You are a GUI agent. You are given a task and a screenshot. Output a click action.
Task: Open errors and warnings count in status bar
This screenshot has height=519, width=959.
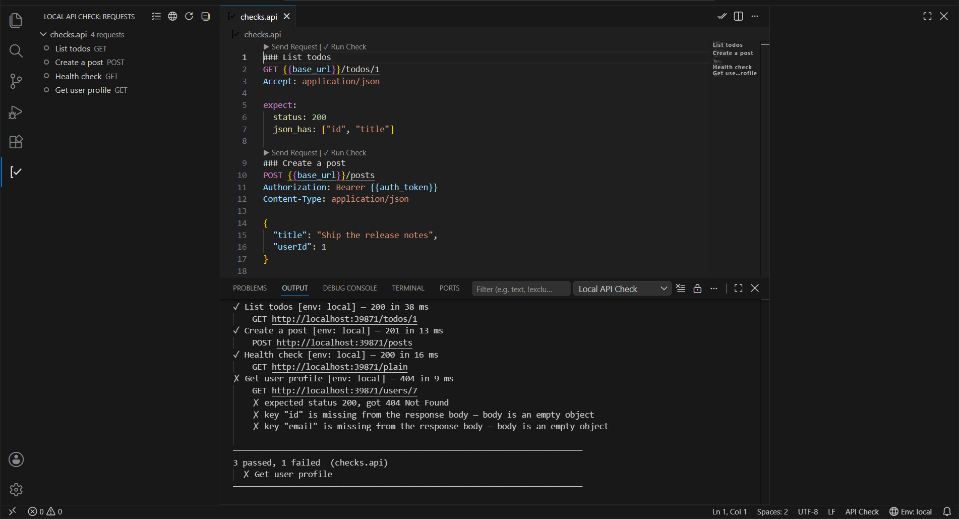coord(45,511)
